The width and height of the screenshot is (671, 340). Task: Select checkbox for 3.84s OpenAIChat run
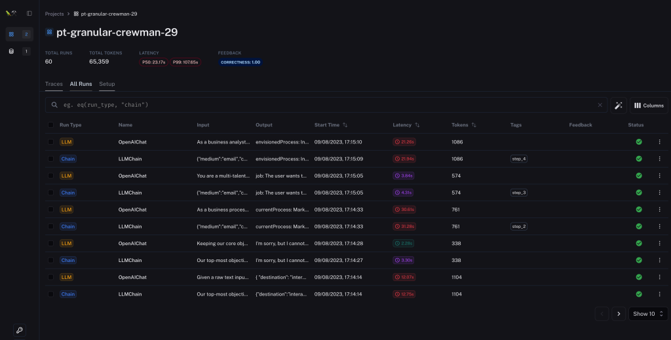[x=50, y=176]
